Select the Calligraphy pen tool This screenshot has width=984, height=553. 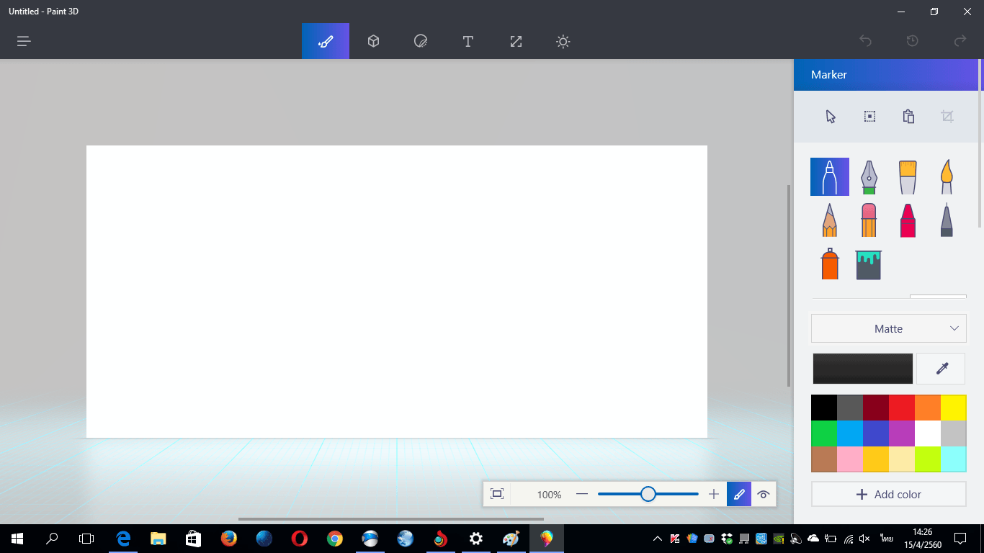tap(869, 177)
